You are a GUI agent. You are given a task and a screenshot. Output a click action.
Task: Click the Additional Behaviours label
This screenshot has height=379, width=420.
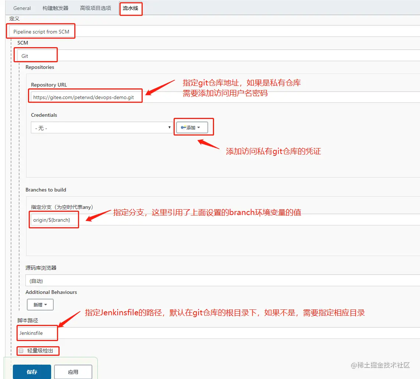point(51,292)
